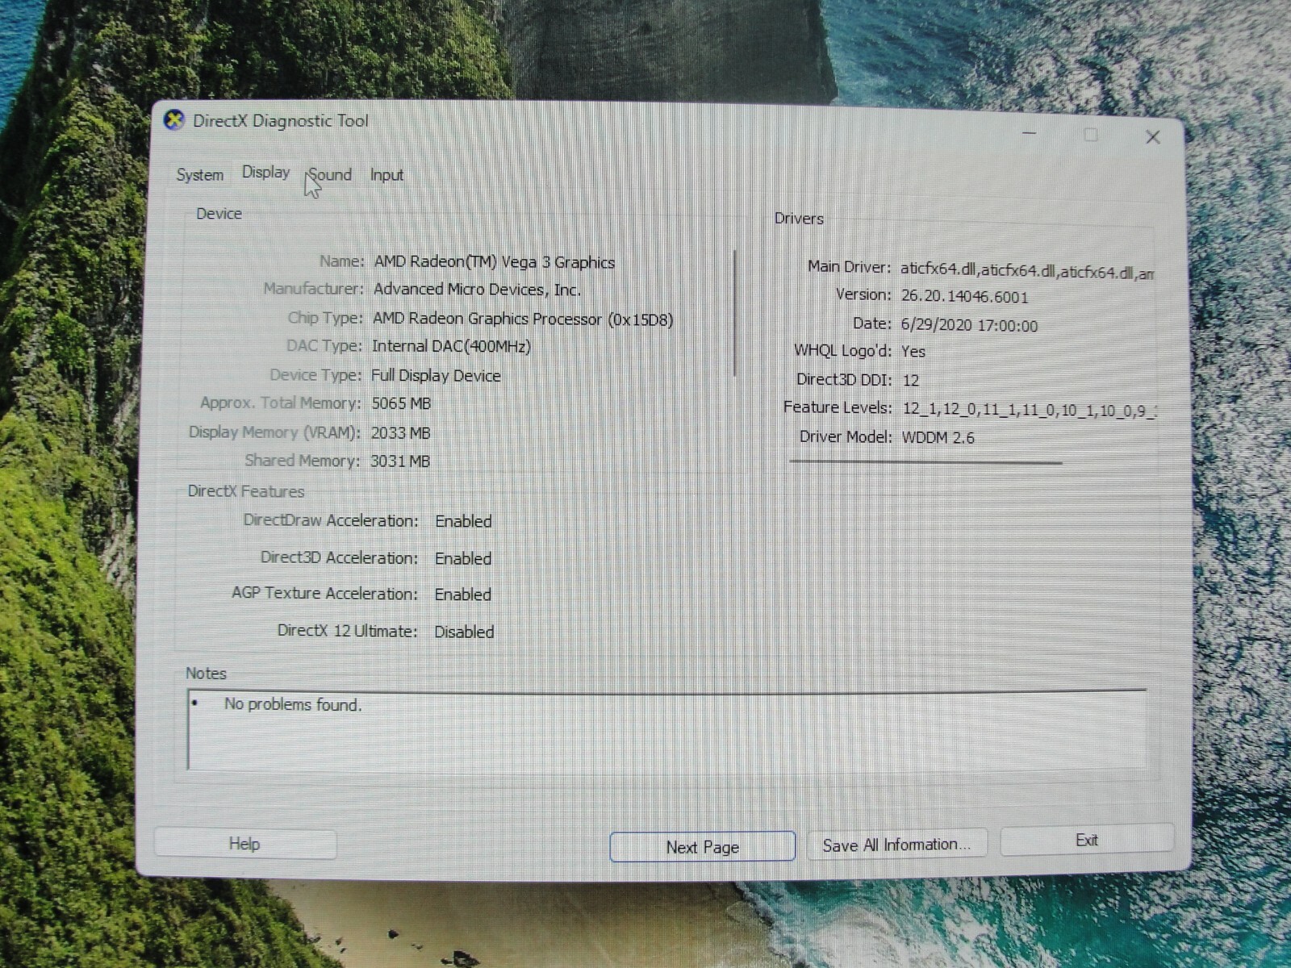
Task: Click the 'Approx. Total Memory:' label
Action: pyautogui.click(x=280, y=403)
